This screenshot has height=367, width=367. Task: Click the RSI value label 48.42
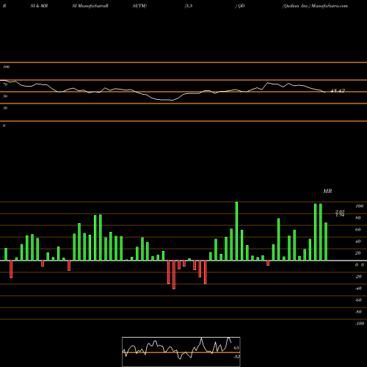[338, 91]
